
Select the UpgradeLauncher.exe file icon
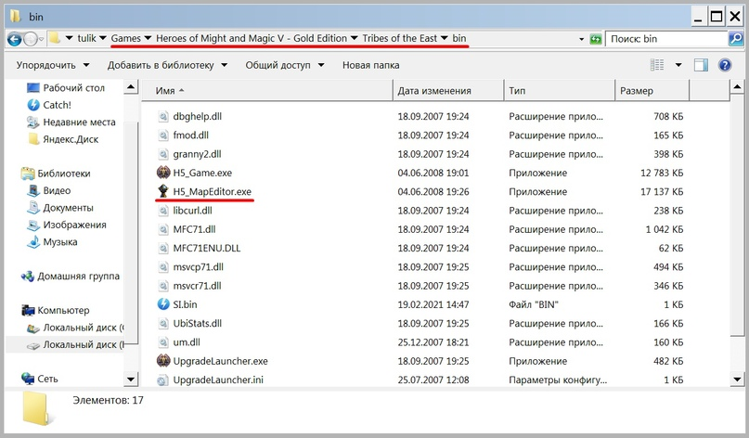(x=163, y=361)
